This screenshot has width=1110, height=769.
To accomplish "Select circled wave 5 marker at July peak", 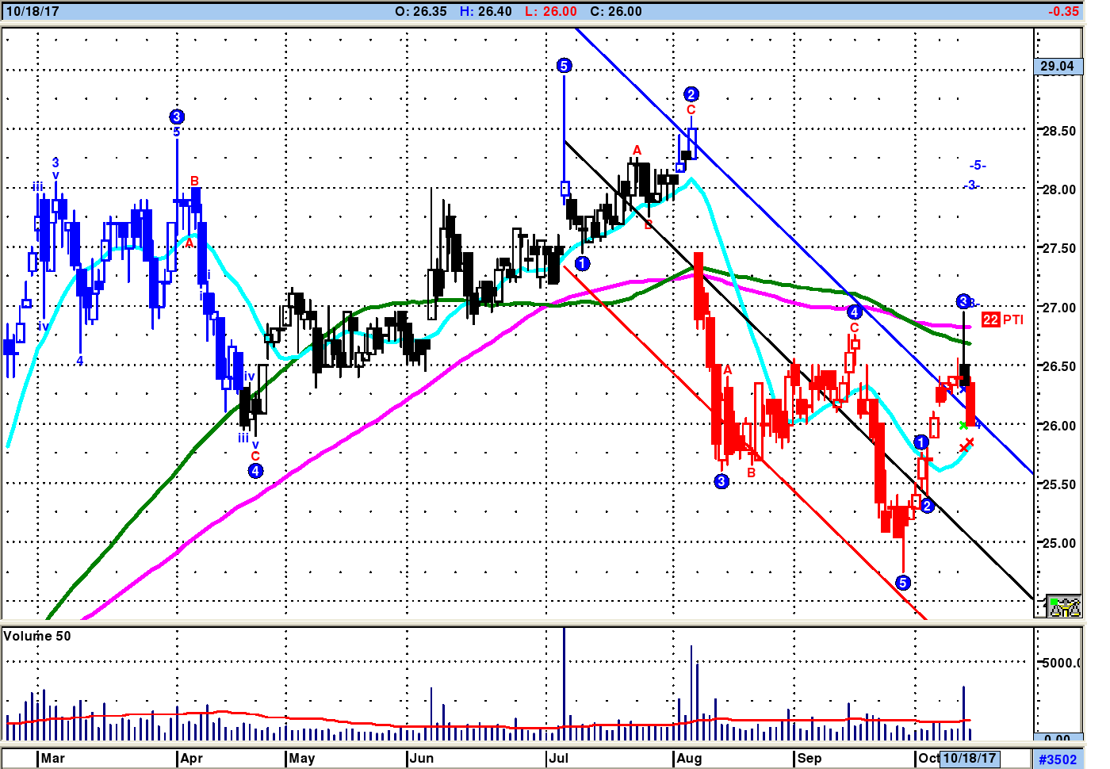I will click(564, 66).
